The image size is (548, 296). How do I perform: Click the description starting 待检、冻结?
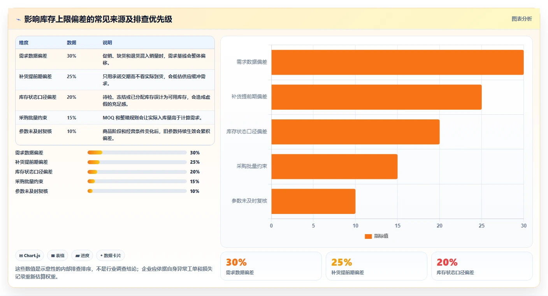(156, 101)
